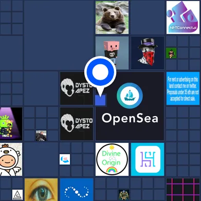Select the NFTConnect.ai logo tile
Image resolution: width=201 pixels, height=201 pixels.
click(183, 17)
